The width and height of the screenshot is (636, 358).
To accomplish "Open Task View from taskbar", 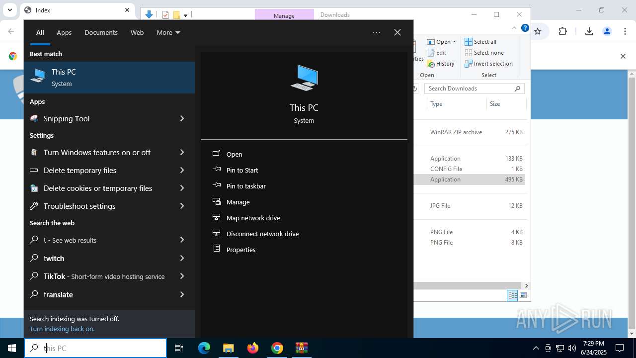I will point(179,348).
